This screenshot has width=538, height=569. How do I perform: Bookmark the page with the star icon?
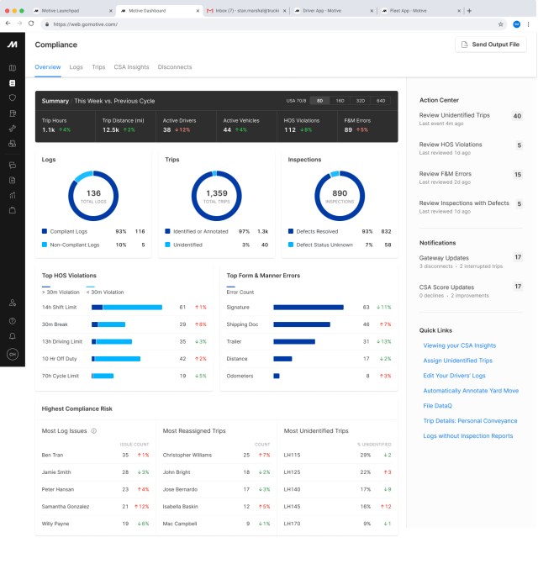[x=501, y=24]
